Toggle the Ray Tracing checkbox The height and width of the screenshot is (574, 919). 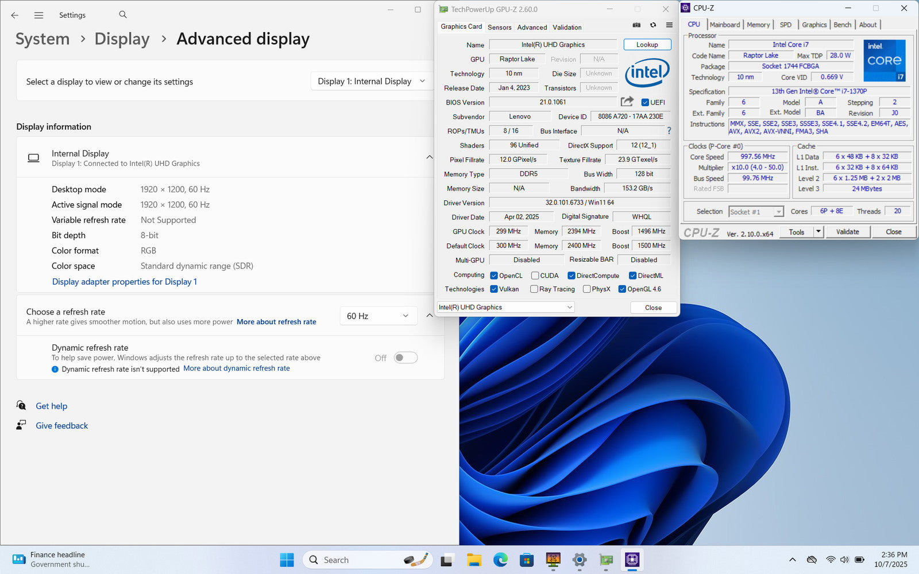(x=534, y=289)
